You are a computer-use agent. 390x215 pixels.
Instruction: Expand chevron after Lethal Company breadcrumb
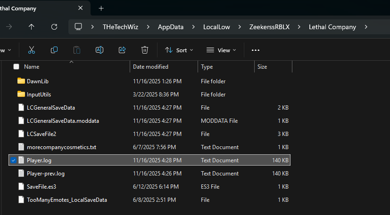366,27
